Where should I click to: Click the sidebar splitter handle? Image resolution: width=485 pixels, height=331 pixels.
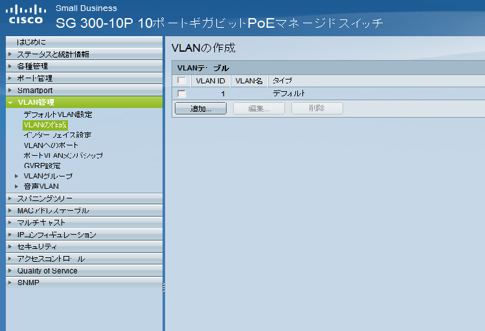tap(164, 288)
